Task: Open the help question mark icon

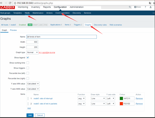Action: tap(145, 7)
